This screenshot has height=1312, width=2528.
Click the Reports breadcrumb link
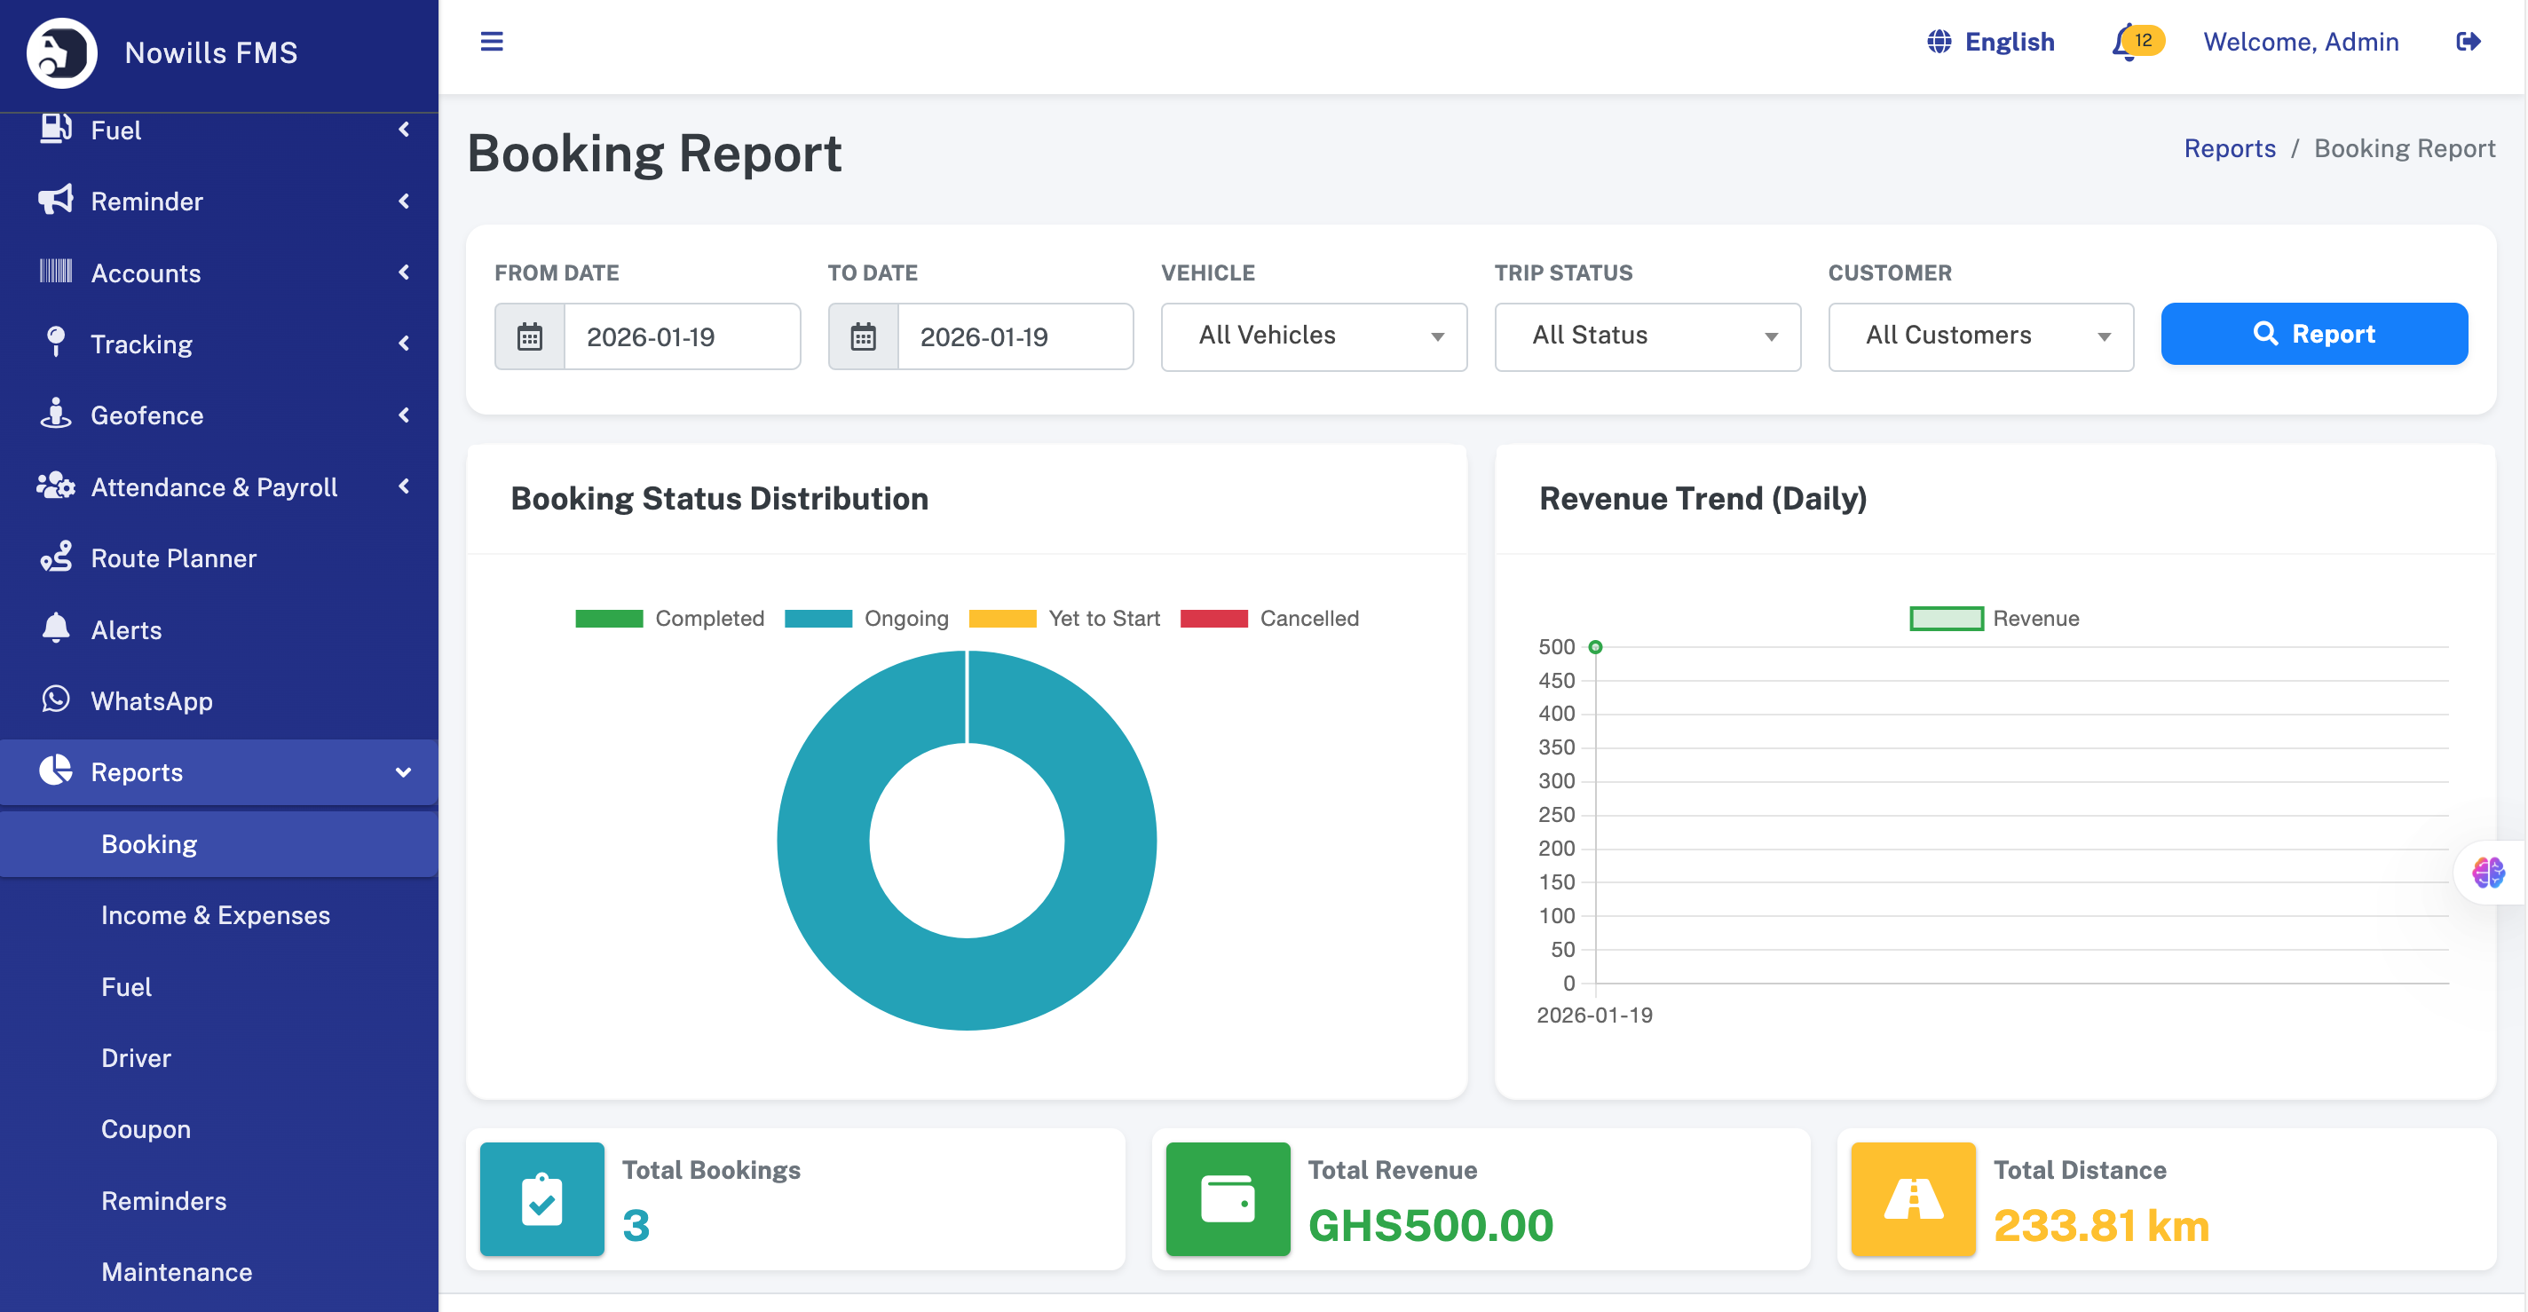2229,148
